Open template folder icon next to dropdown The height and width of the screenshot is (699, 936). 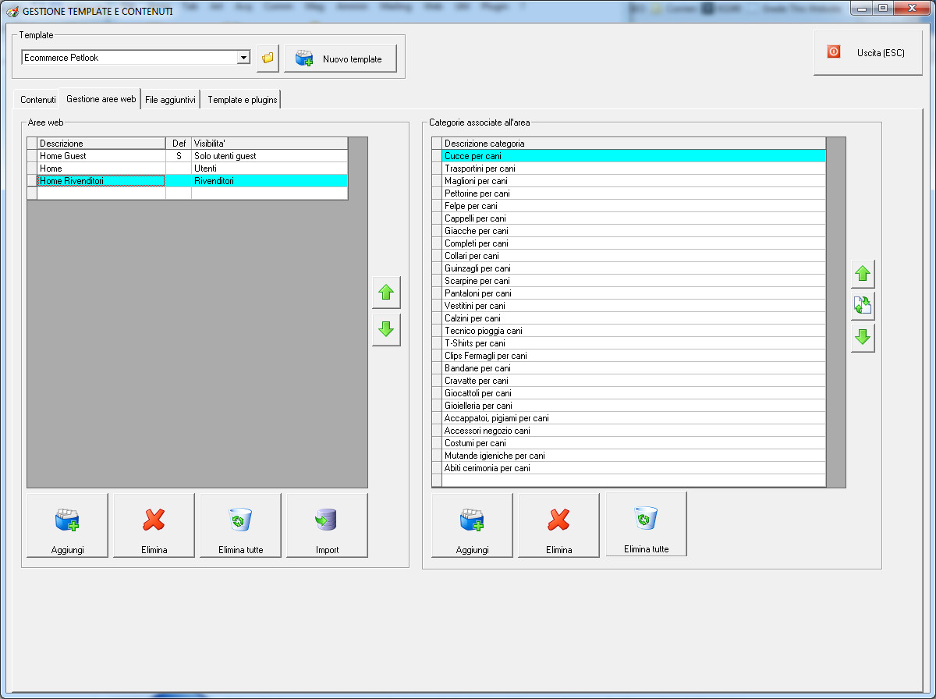[268, 58]
